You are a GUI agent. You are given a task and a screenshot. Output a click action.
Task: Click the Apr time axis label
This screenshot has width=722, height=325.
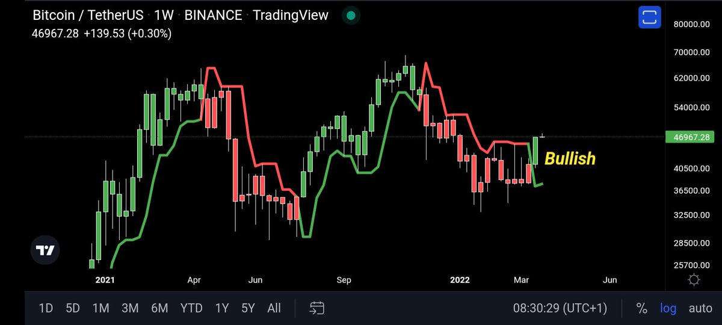(x=194, y=280)
